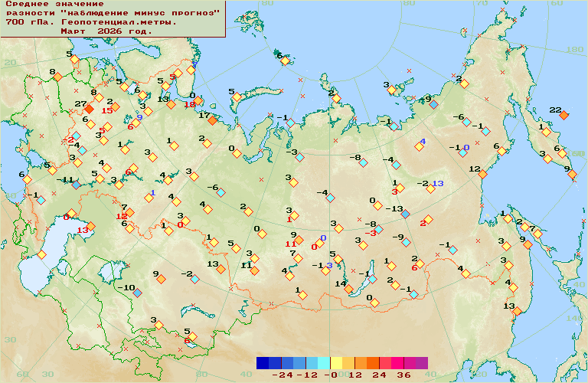Click the station diamond with red 15 value
588x383 pixels.
click(116, 106)
